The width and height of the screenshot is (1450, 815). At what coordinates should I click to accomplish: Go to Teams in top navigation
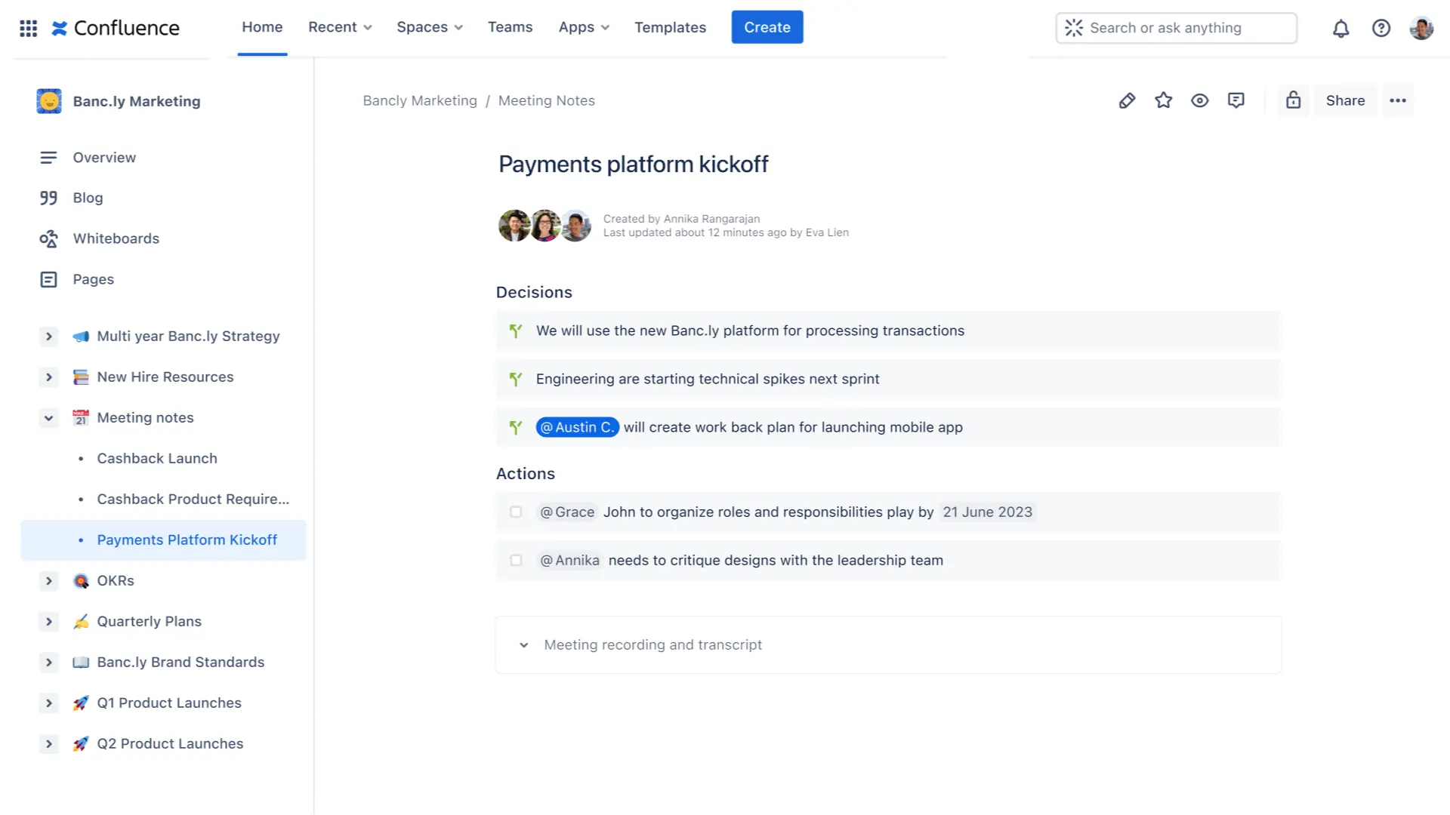(510, 27)
